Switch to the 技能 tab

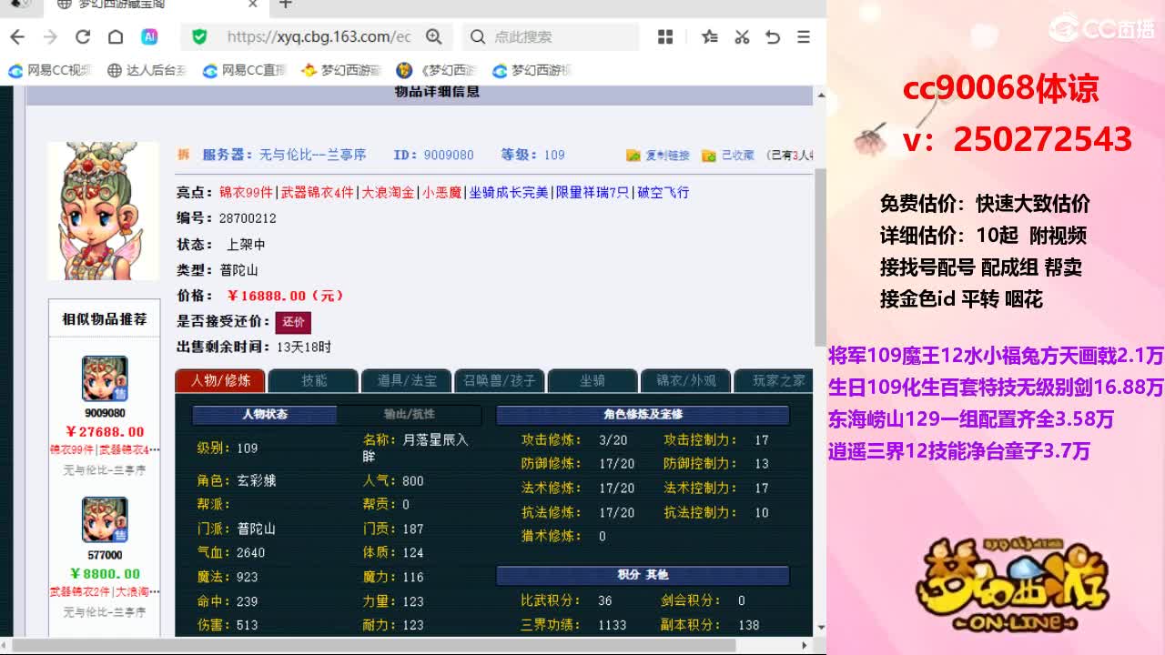click(x=314, y=380)
